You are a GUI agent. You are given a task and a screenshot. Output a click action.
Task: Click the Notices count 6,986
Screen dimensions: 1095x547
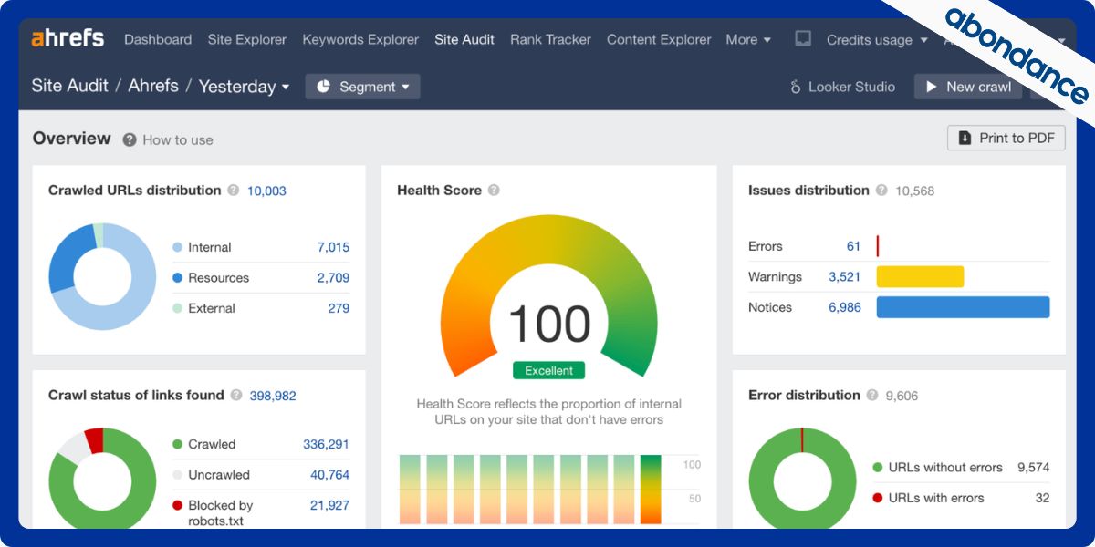845,307
